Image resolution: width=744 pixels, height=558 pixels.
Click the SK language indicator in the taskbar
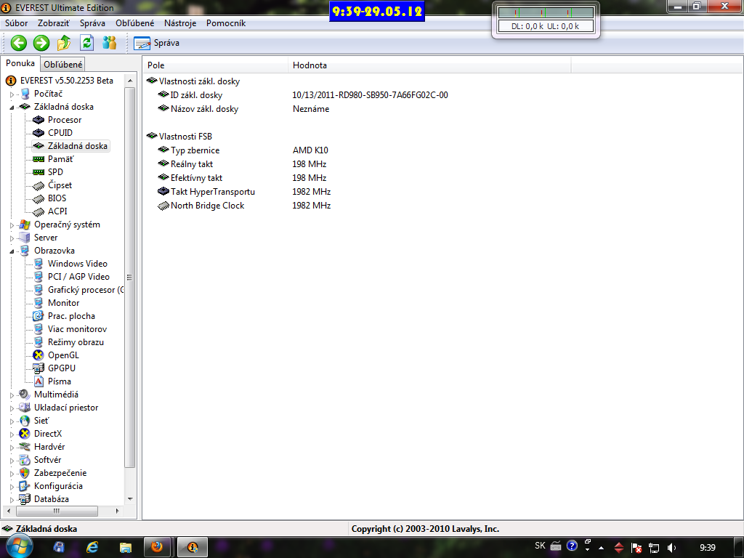pyautogui.click(x=540, y=546)
